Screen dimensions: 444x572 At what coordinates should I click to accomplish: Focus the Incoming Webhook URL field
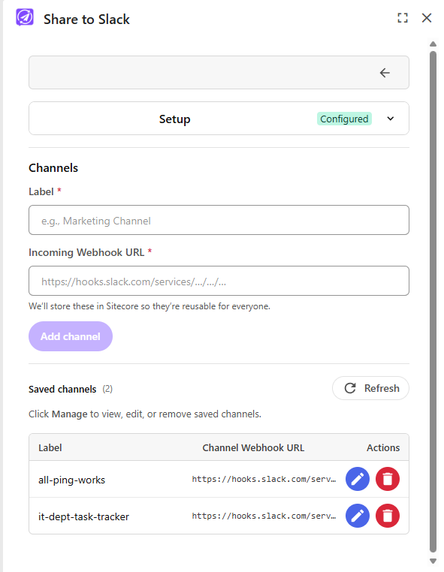coord(219,281)
